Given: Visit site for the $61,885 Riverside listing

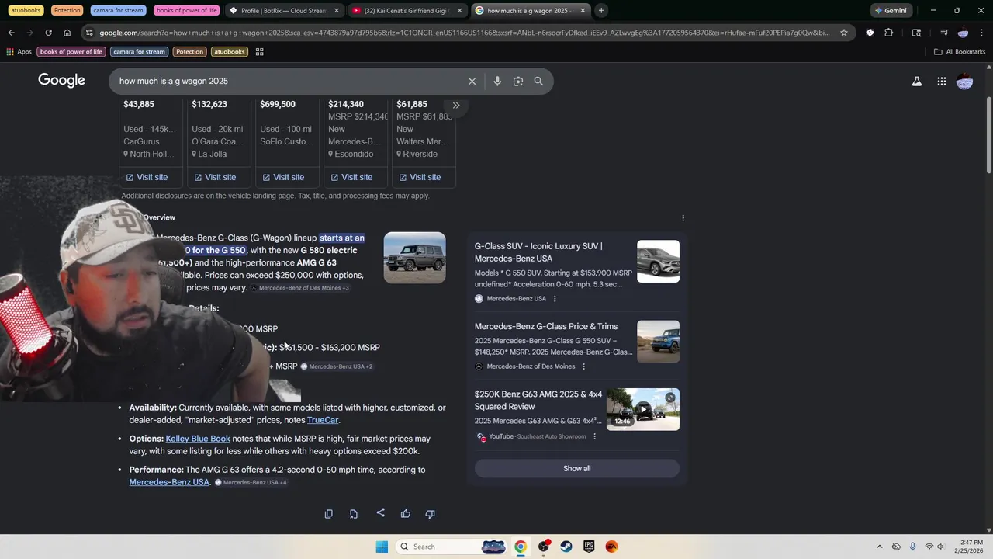Looking at the screenshot, I should click(420, 177).
